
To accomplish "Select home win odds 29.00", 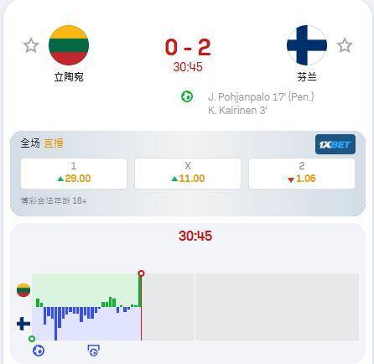I will 74,174.
